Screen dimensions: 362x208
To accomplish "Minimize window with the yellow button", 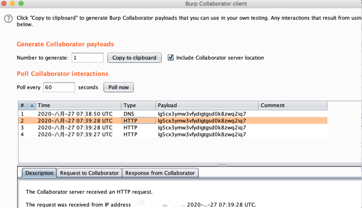I will (12, 3).
